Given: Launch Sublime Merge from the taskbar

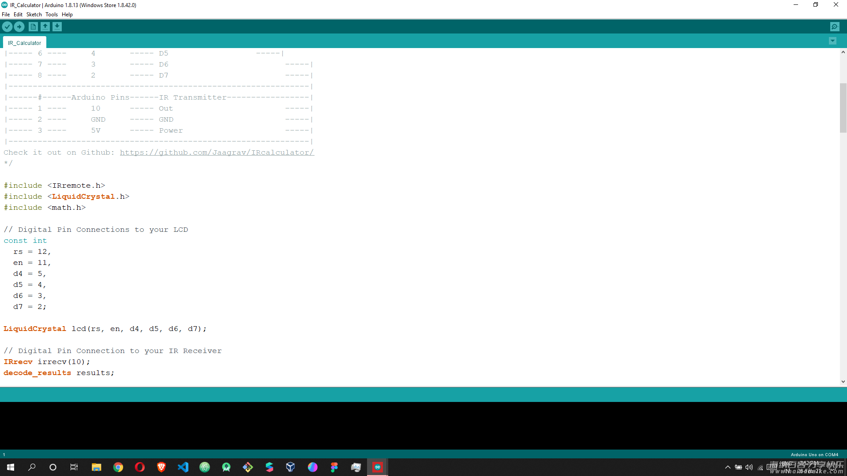Looking at the screenshot, I should pyautogui.click(x=270, y=467).
